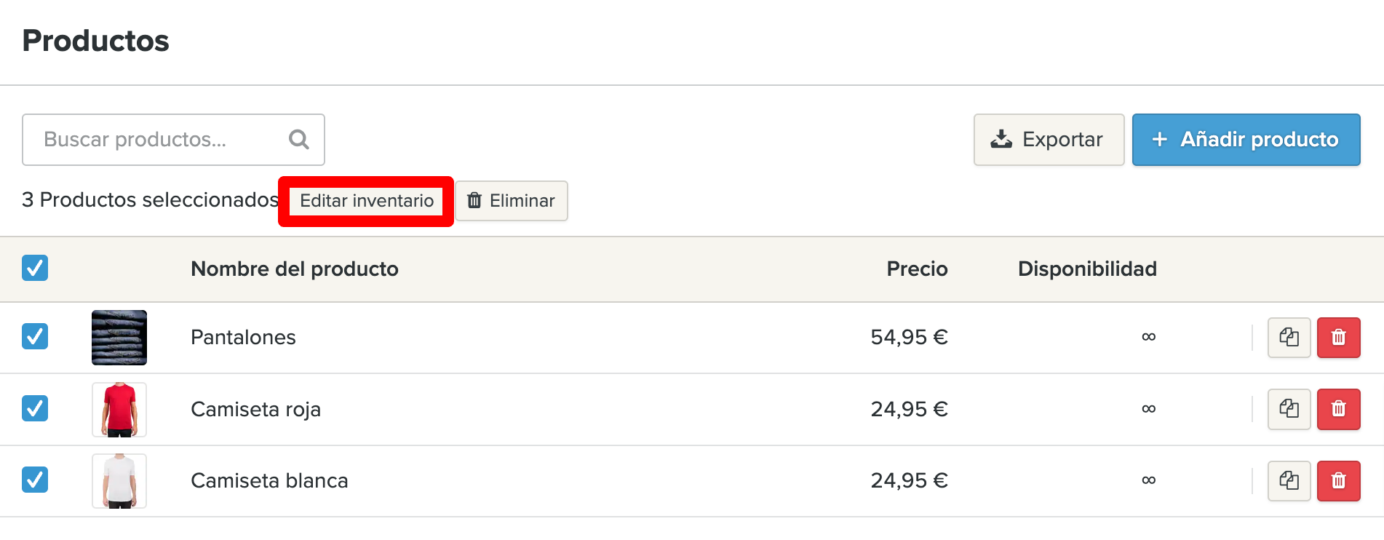Click Añadir producto button
The height and width of the screenshot is (540, 1384).
pos(1246,139)
